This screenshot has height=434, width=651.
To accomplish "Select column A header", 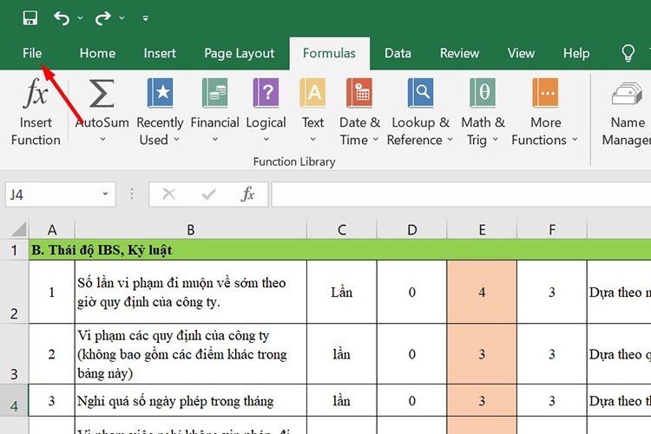I will click(52, 230).
